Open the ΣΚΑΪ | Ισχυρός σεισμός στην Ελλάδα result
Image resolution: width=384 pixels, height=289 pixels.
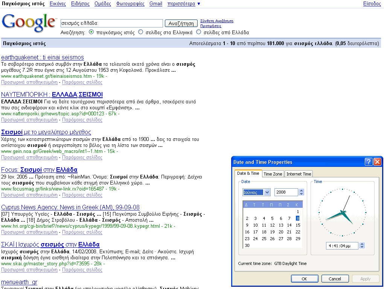point(50,245)
